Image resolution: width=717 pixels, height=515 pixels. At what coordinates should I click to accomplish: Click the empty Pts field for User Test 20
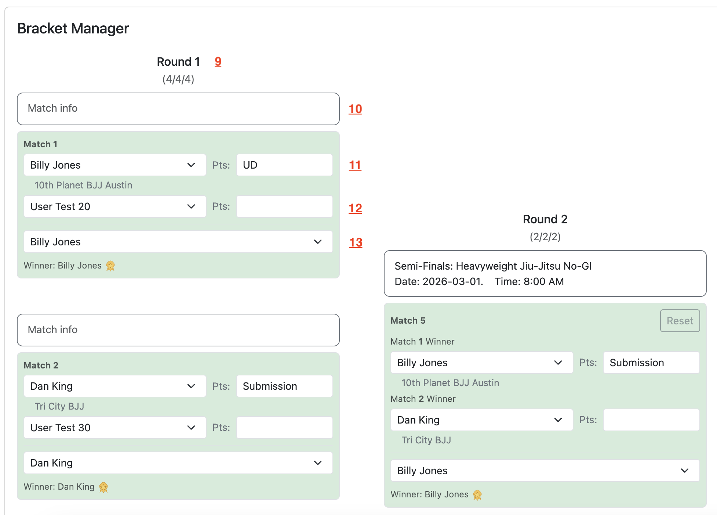click(x=284, y=206)
